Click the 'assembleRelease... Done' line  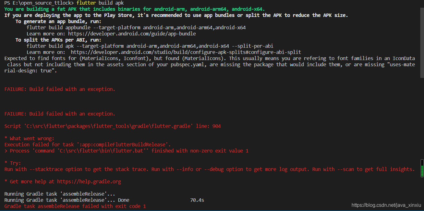[67, 200]
